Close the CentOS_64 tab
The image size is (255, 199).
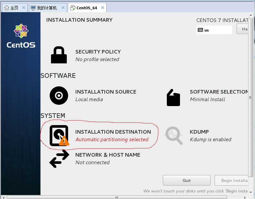pos(103,8)
